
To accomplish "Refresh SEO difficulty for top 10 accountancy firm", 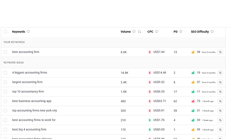I will coord(220,91).
